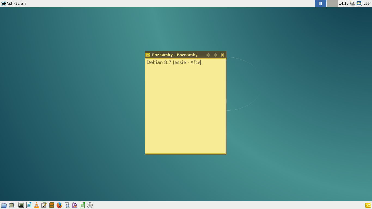The height and width of the screenshot is (209, 372).
Task: Switch to the first workspace
Action: (x=320, y=4)
